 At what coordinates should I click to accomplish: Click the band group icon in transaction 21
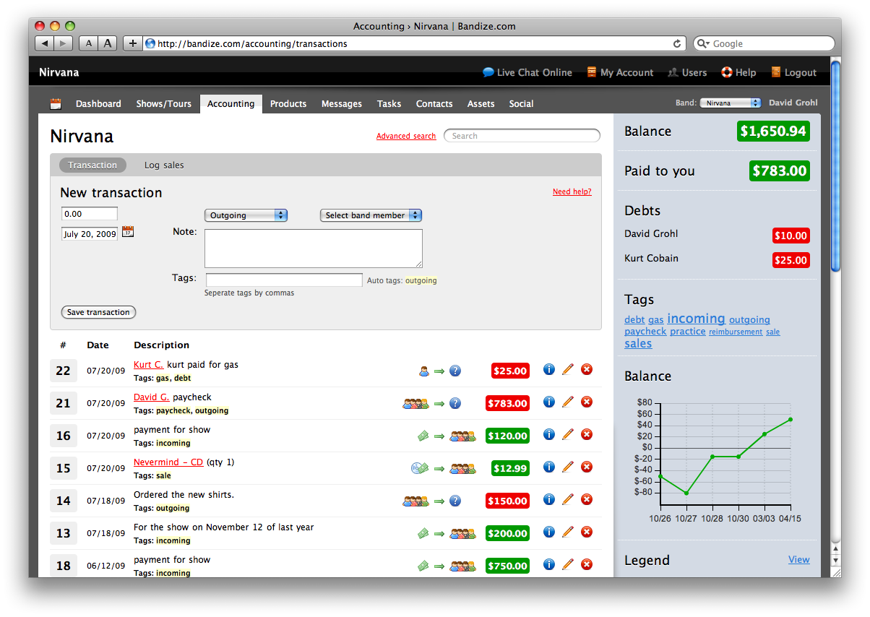coord(415,404)
